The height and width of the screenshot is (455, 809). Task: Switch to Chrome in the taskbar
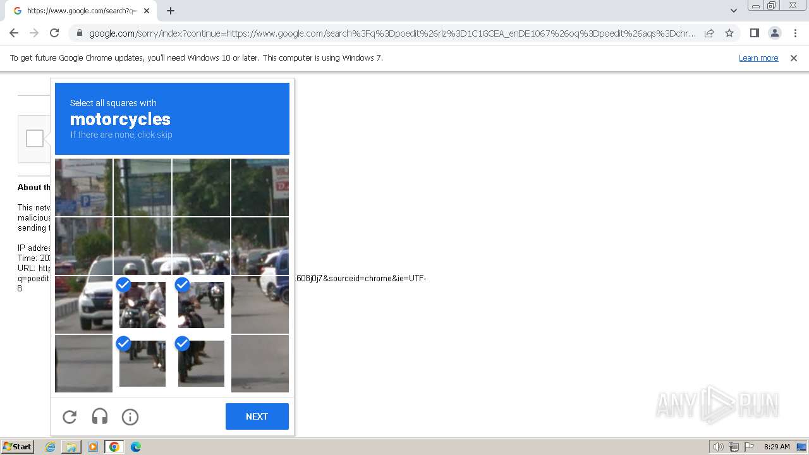click(x=114, y=447)
